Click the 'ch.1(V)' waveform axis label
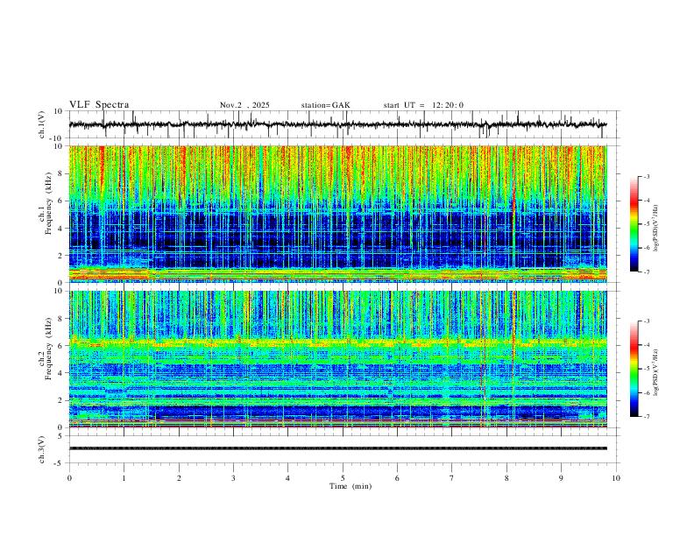The image size is (694, 536). click(42, 124)
